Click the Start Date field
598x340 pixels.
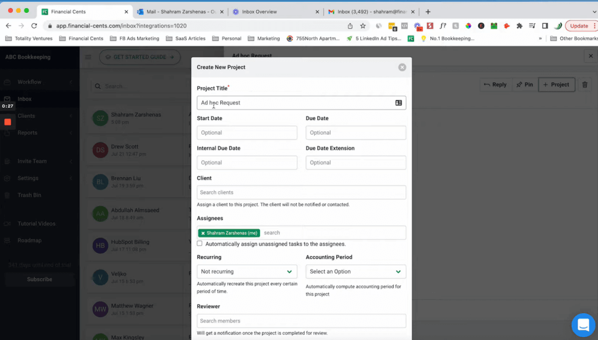(247, 133)
